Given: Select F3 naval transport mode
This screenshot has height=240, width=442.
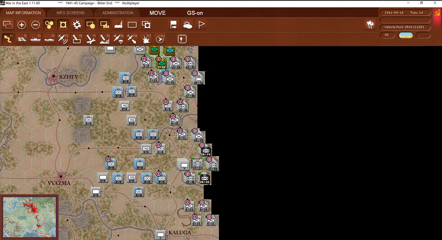Looking at the screenshot, I should coord(36,39).
